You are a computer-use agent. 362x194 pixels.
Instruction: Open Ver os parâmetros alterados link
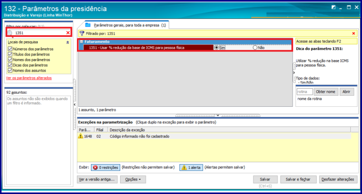29,78
